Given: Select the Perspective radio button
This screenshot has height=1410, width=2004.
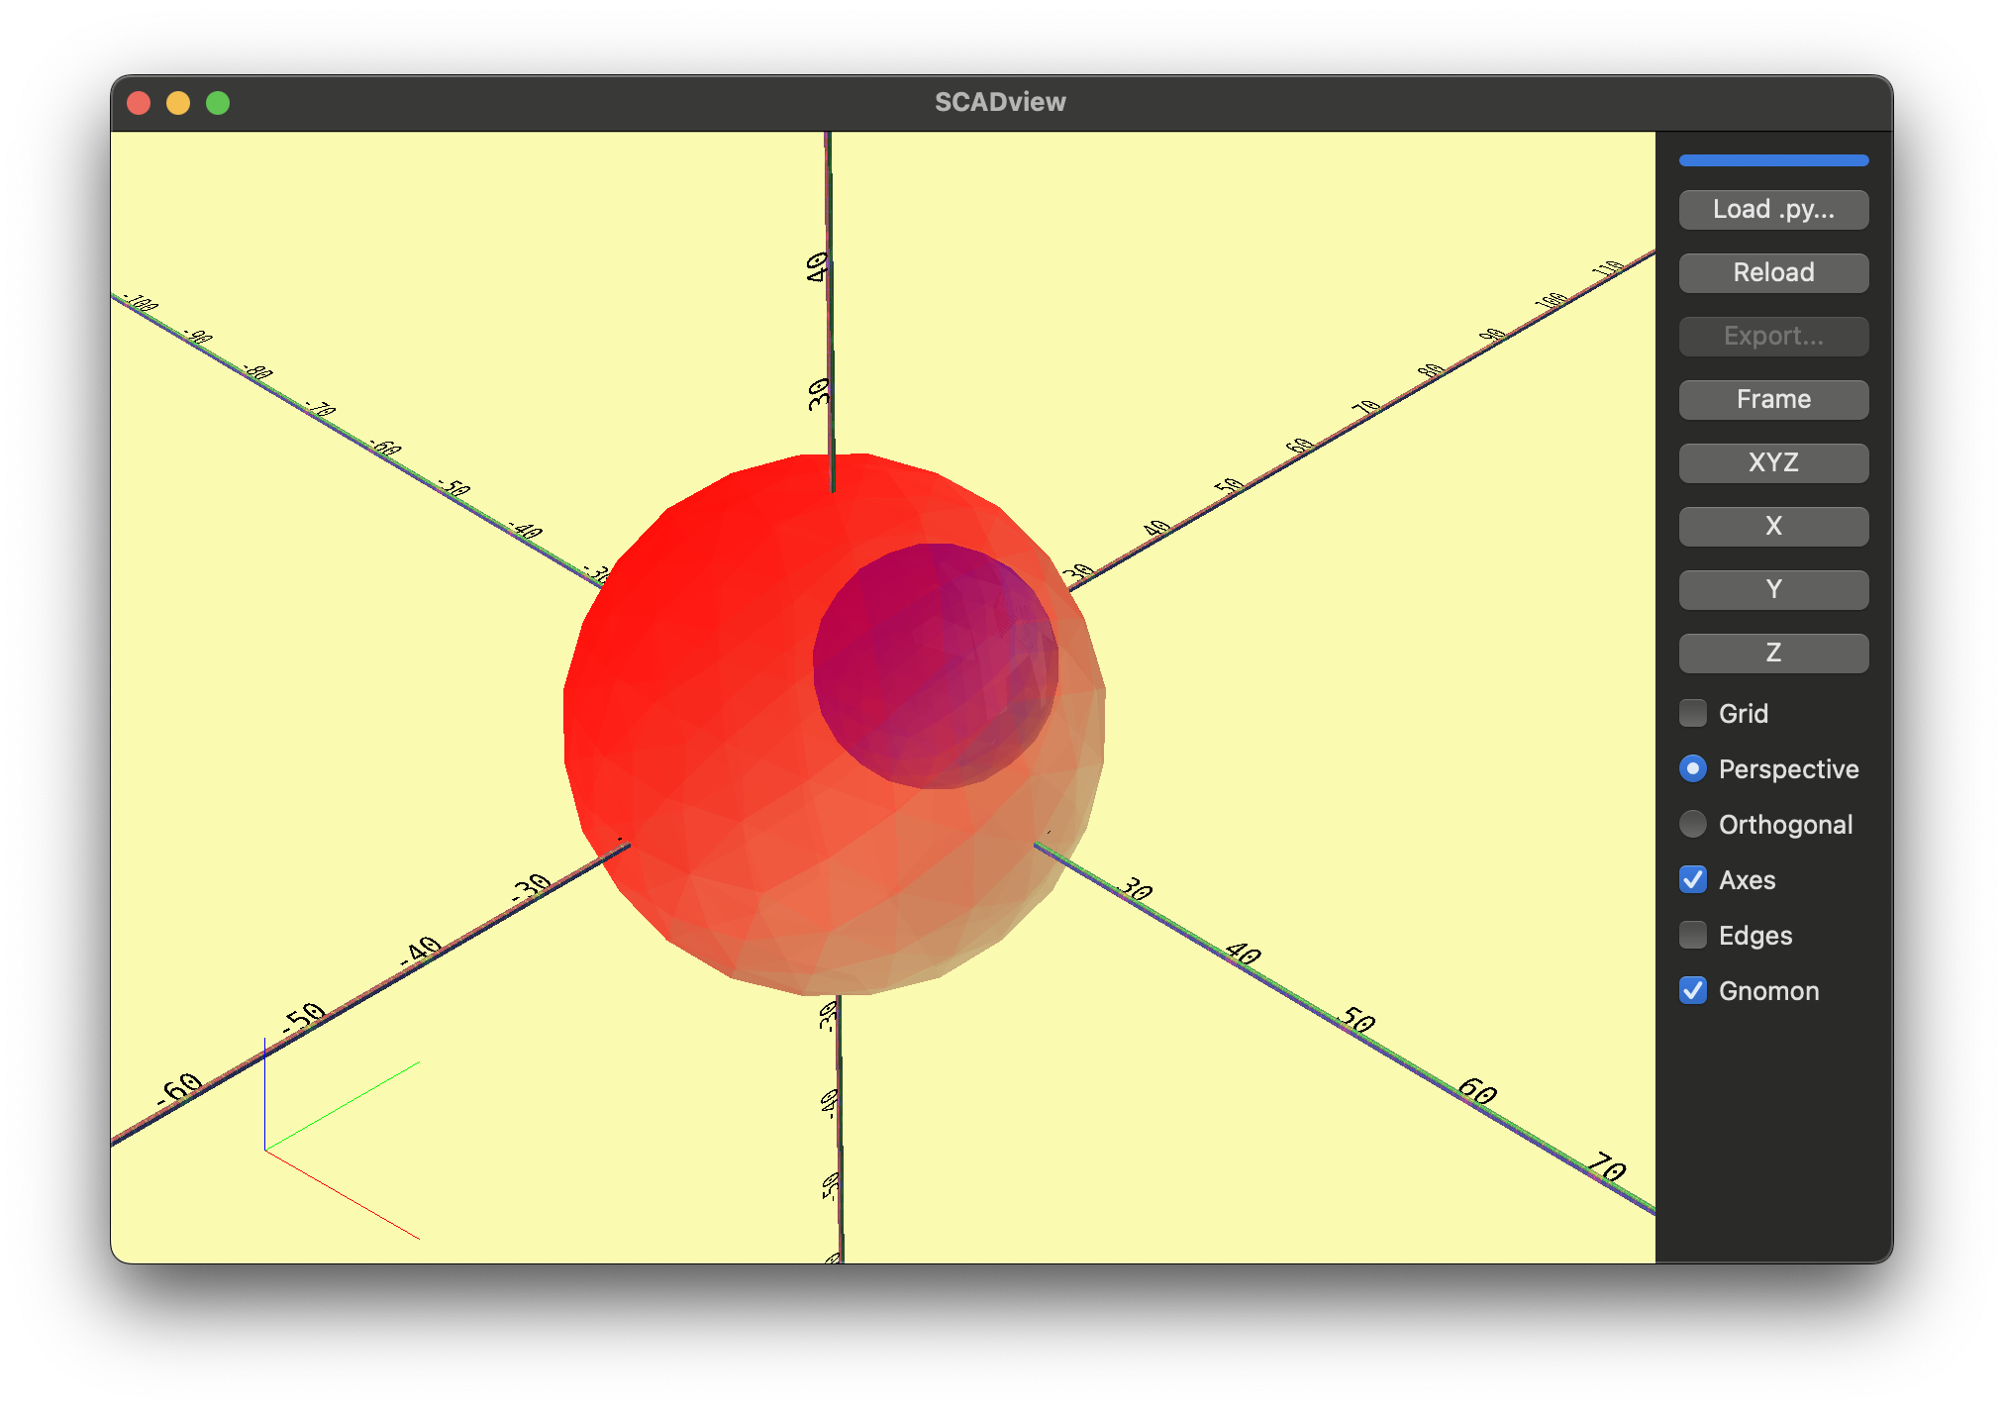Looking at the screenshot, I should tap(1693, 768).
